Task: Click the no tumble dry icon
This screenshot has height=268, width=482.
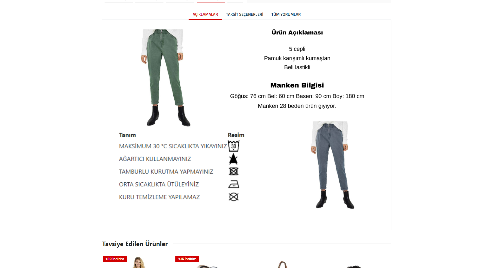Action: click(234, 171)
